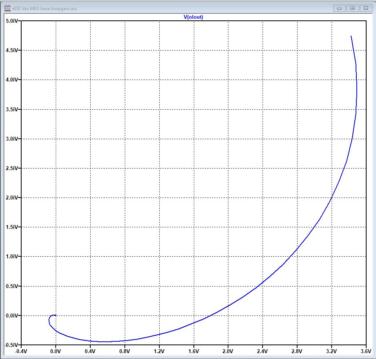376x359 pixels.
Task: Click the -0.5iV vertical axis label
Action: pyautogui.click(x=11, y=345)
